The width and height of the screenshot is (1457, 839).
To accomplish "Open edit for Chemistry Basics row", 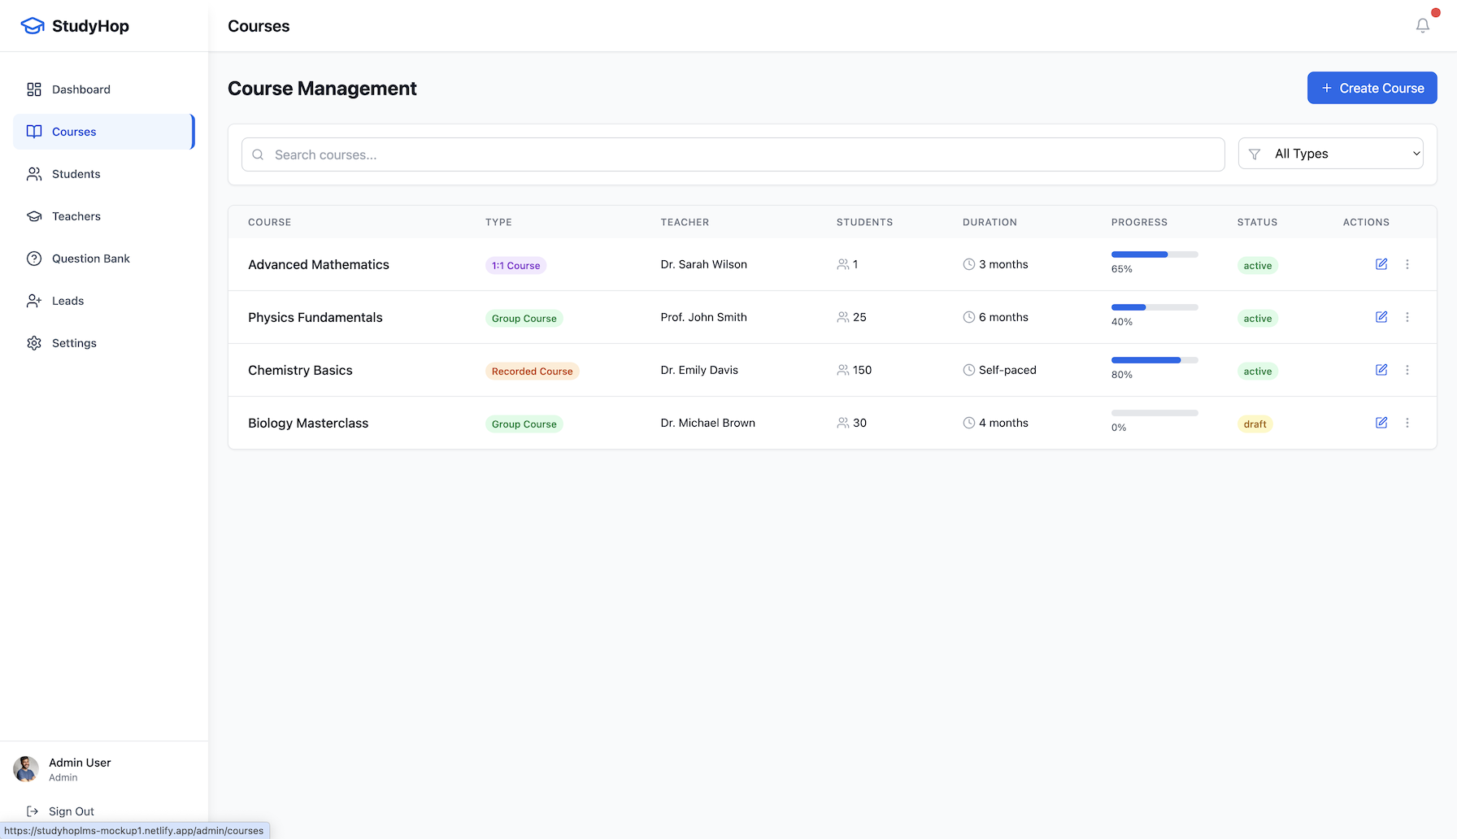I will (x=1381, y=370).
